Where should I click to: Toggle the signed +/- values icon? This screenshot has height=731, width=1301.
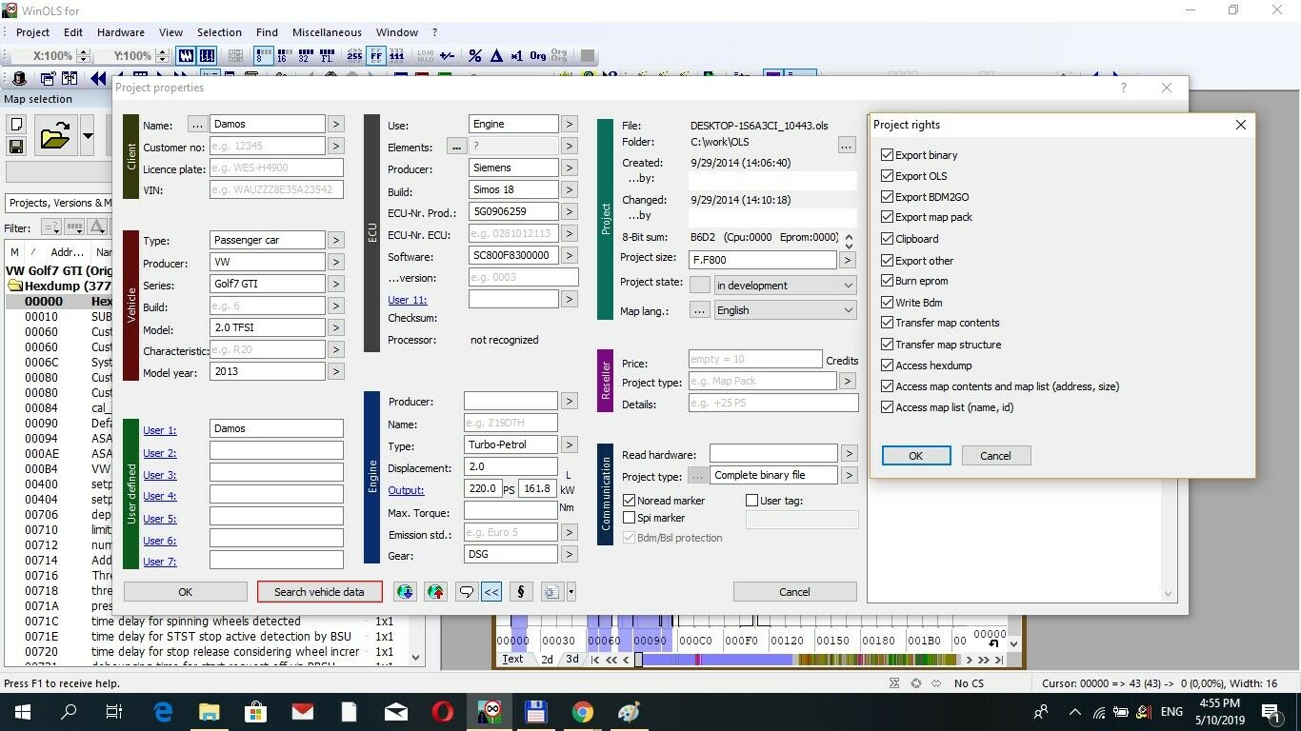click(446, 56)
